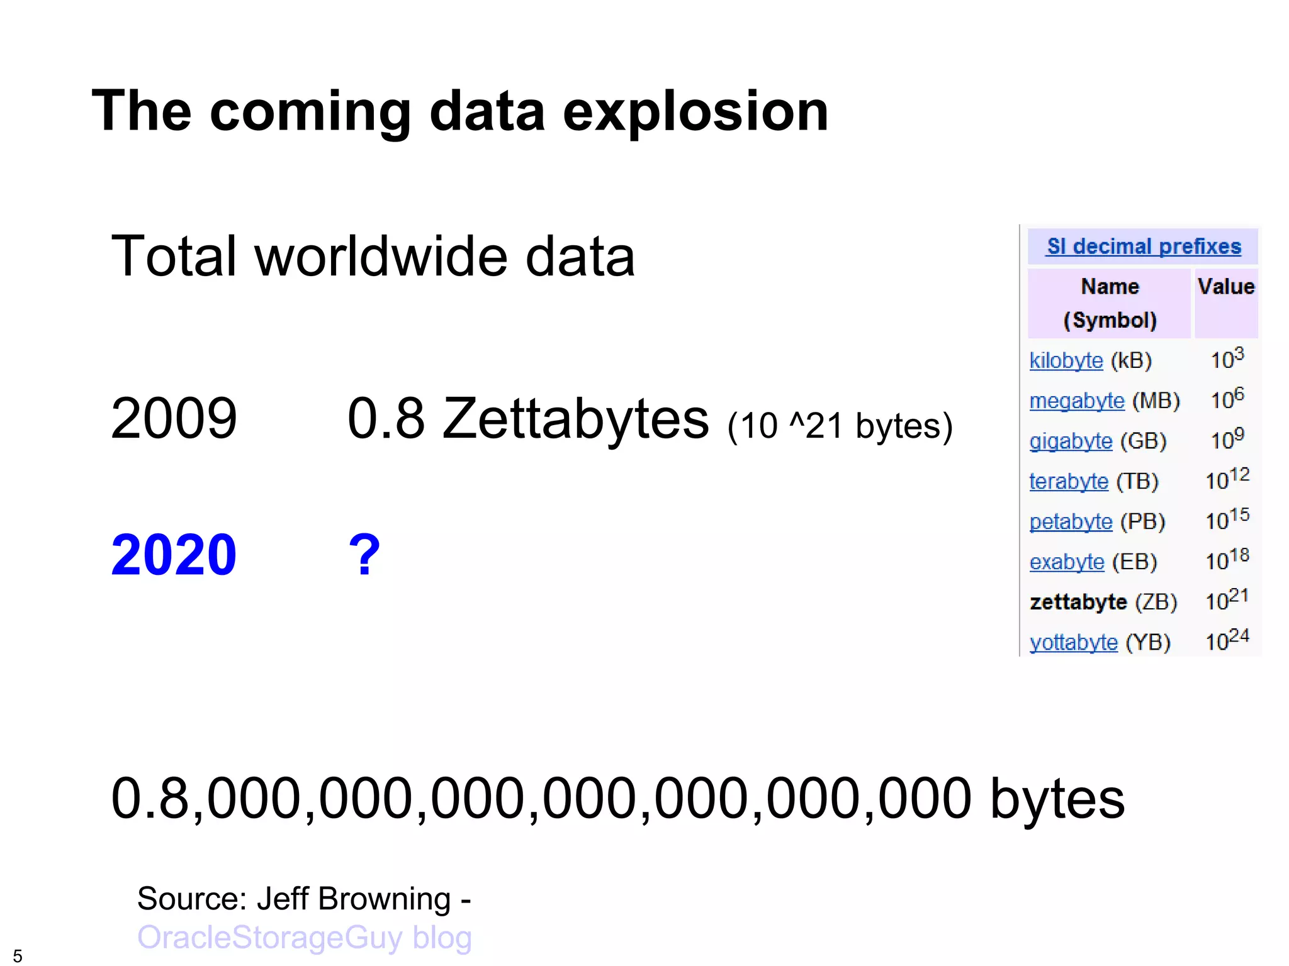Viewport: 1289px width, 966px height.
Task: Select the 10^9 gigabyte value
Action: pyautogui.click(x=1227, y=438)
